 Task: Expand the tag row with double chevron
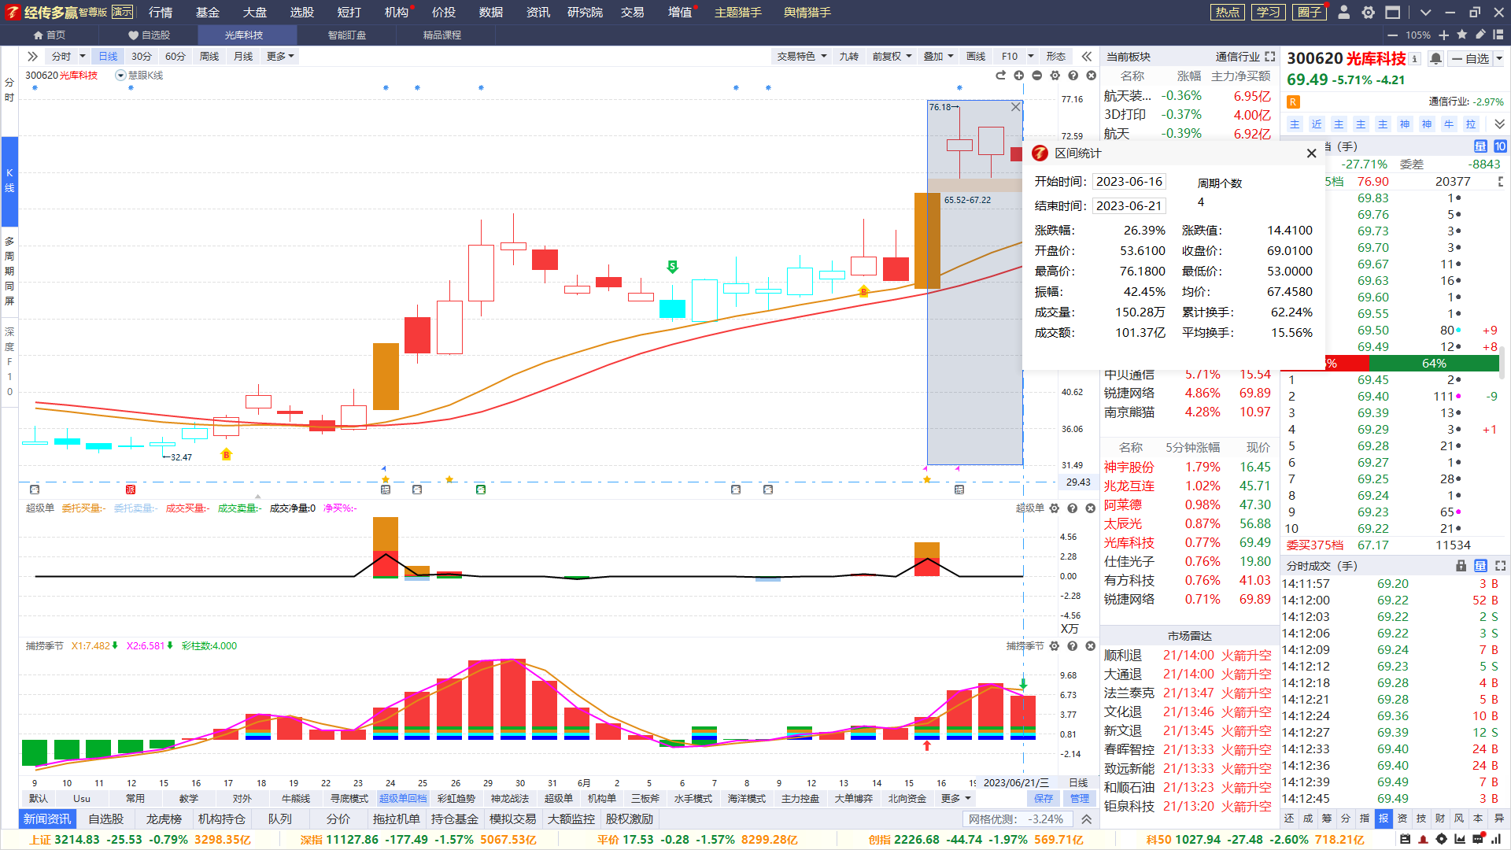tap(1499, 124)
